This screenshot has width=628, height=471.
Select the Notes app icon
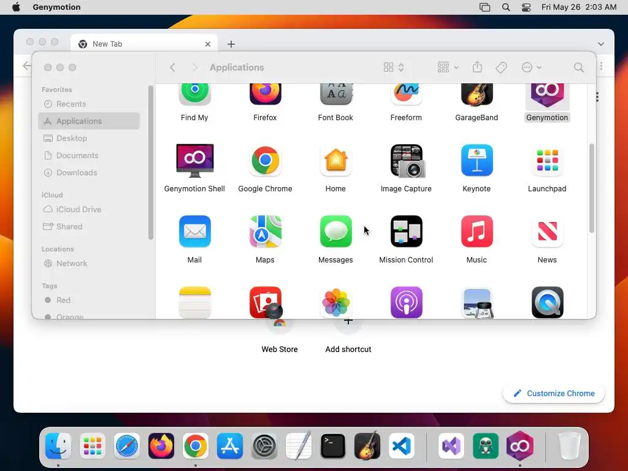[194, 302]
